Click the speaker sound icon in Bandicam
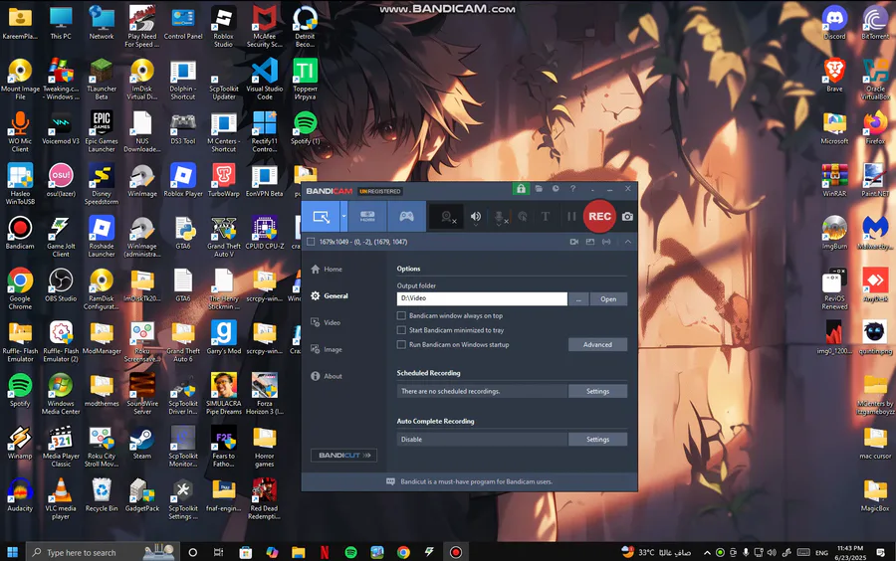The image size is (896, 561). (476, 216)
